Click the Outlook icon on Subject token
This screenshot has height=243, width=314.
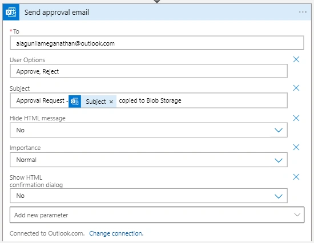(75, 102)
